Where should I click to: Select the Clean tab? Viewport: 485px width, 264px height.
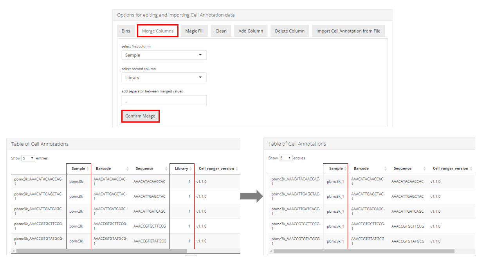(221, 31)
